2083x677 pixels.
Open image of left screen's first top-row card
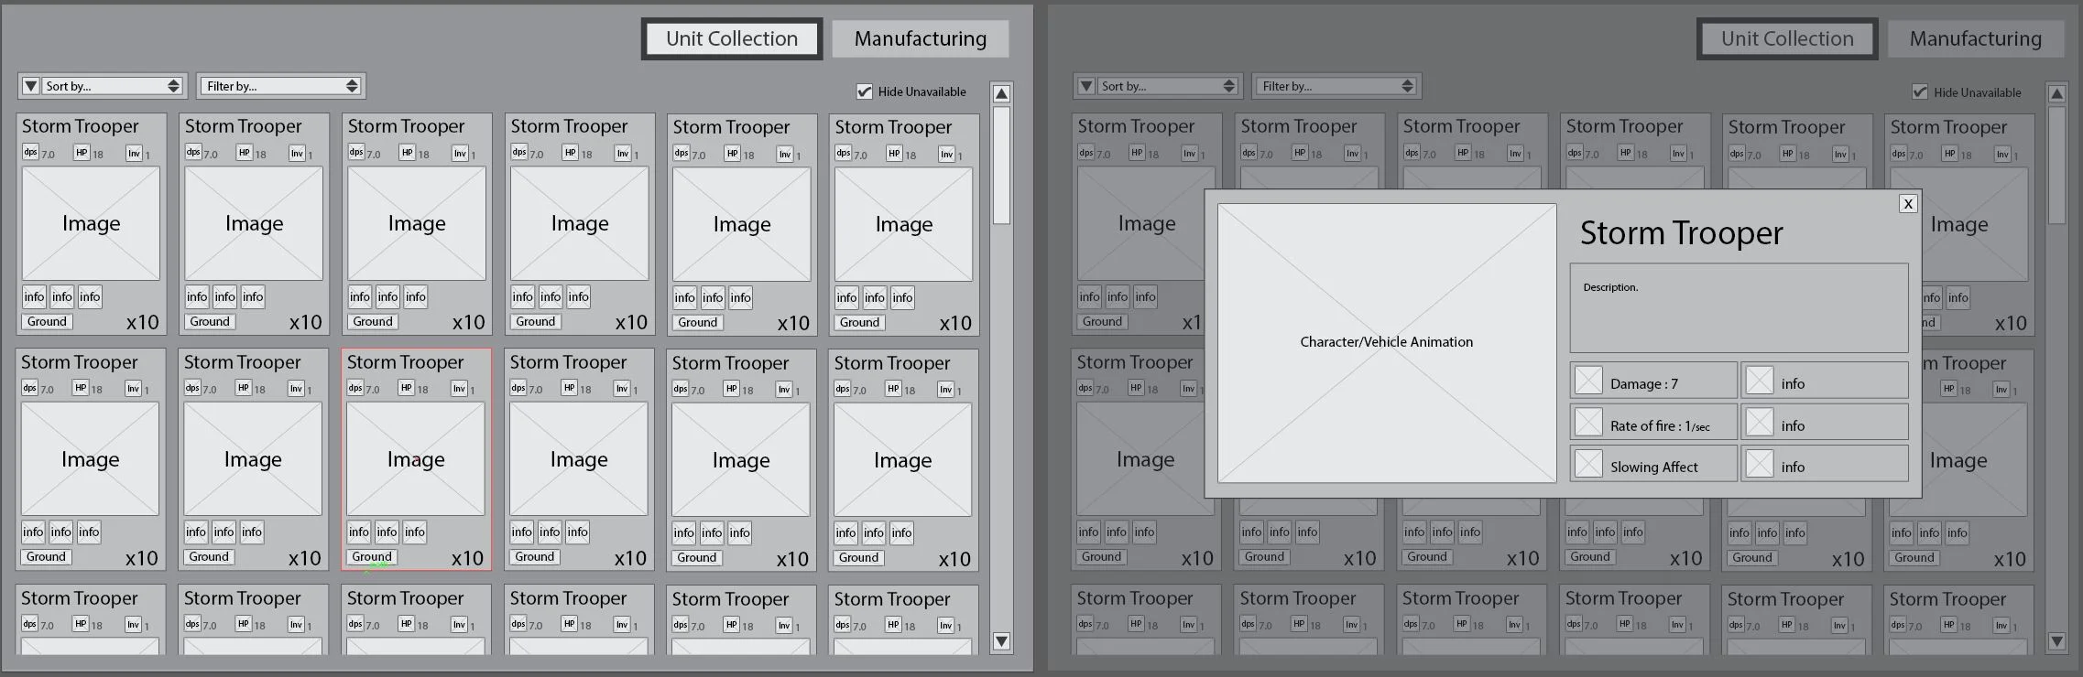(x=91, y=224)
